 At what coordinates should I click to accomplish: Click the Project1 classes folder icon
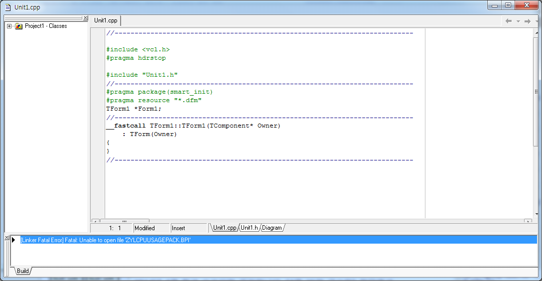(19, 26)
